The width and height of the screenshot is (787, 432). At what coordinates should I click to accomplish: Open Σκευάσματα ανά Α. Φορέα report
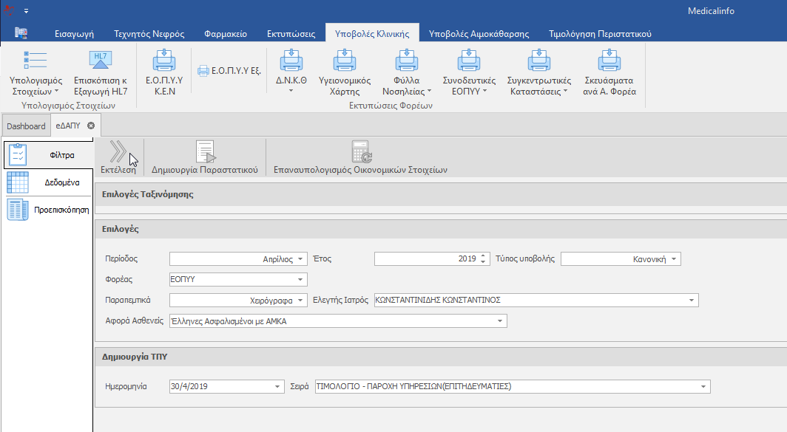(x=609, y=62)
